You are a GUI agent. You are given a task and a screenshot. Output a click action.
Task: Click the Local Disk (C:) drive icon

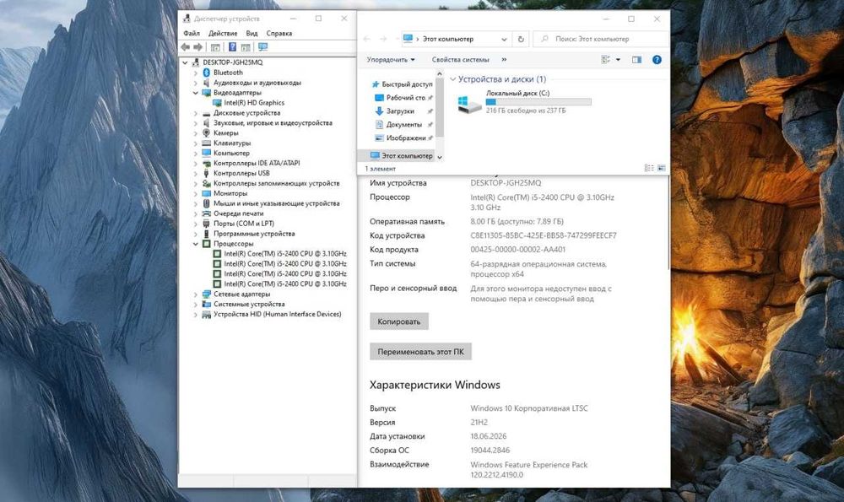click(x=468, y=103)
